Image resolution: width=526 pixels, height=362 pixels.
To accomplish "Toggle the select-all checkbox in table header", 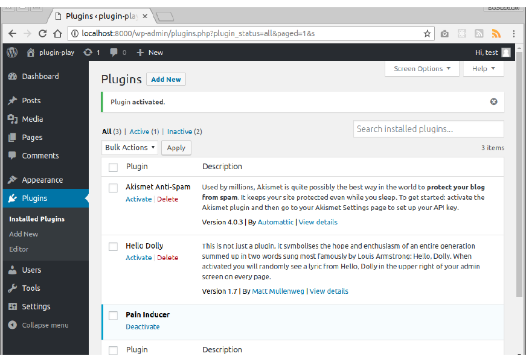I will 113,167.
